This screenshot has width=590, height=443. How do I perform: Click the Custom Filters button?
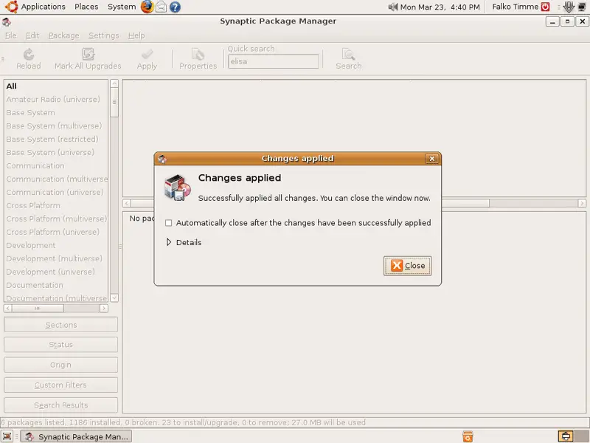[x=61, y=385]
